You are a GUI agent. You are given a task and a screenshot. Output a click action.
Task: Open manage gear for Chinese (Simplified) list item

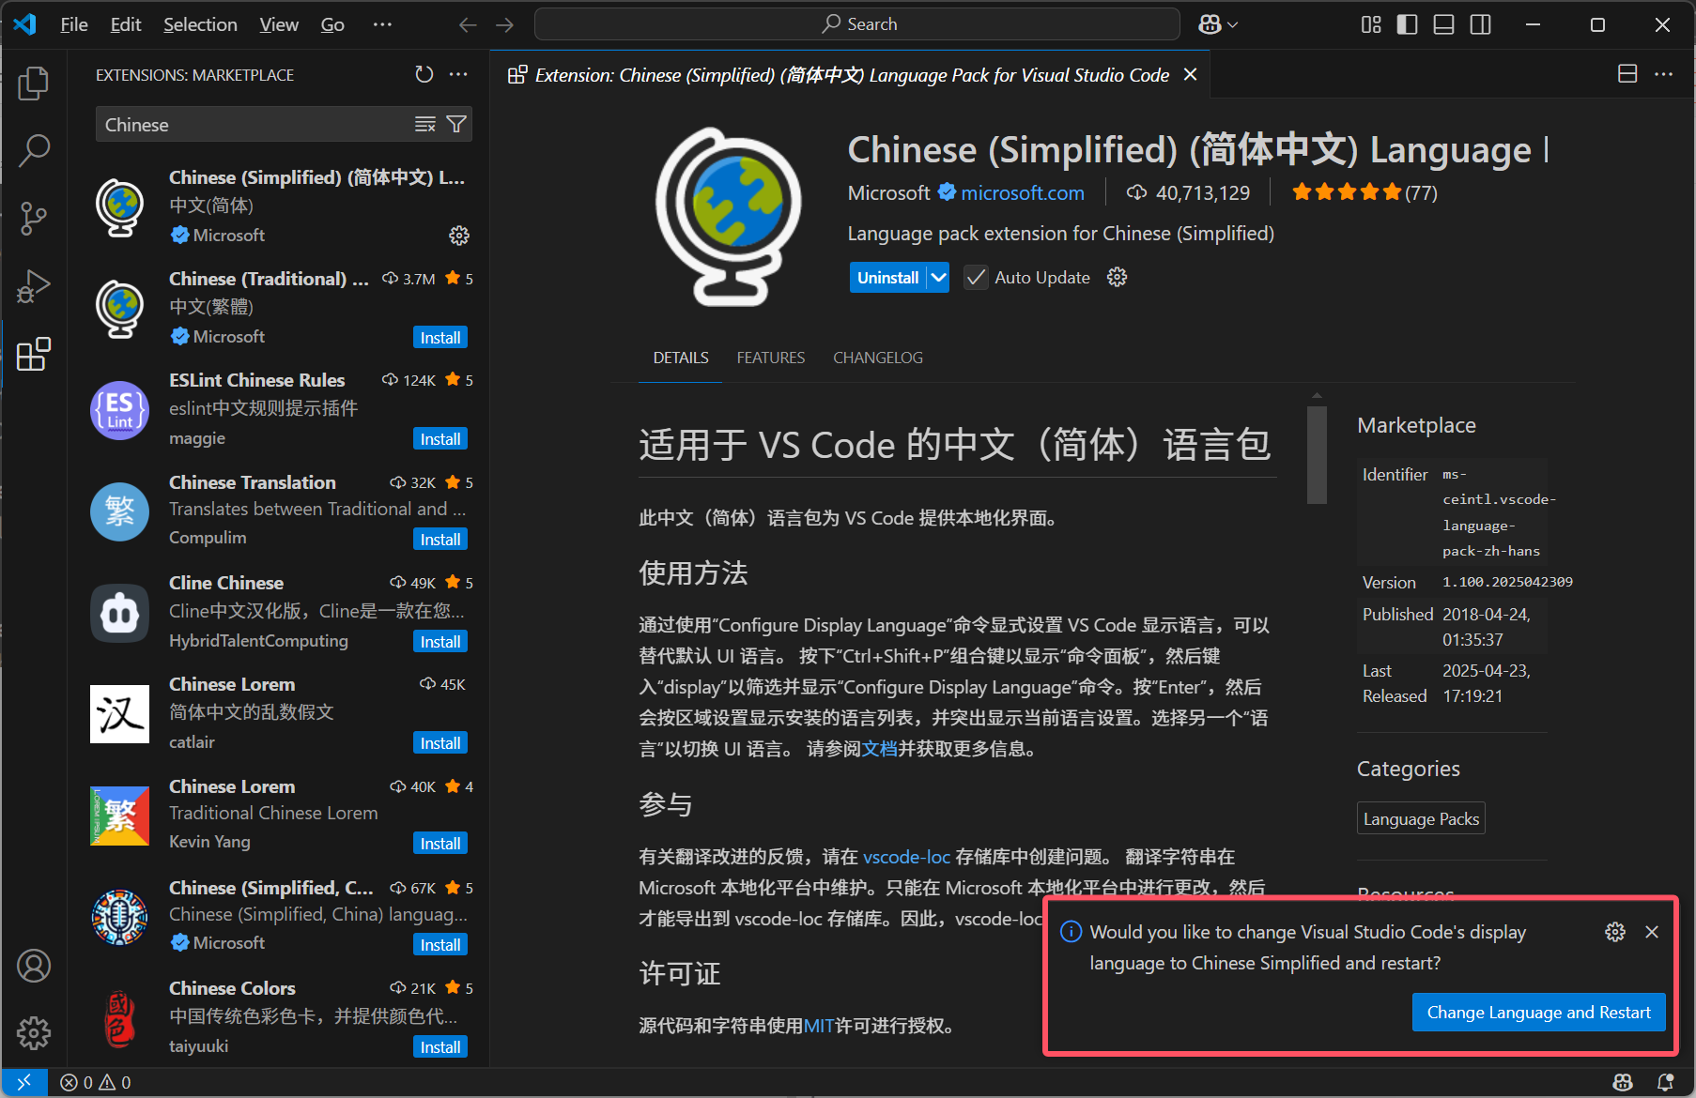[x=458, y=236]
